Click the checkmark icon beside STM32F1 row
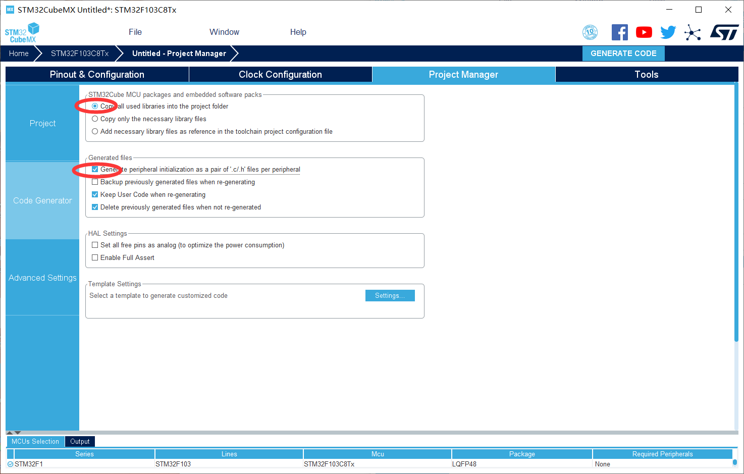The width and height of the screenshot is (744, 474). (11, 464)
